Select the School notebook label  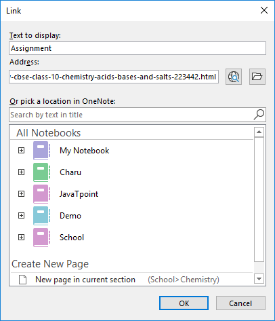click(x=72, y=238)
